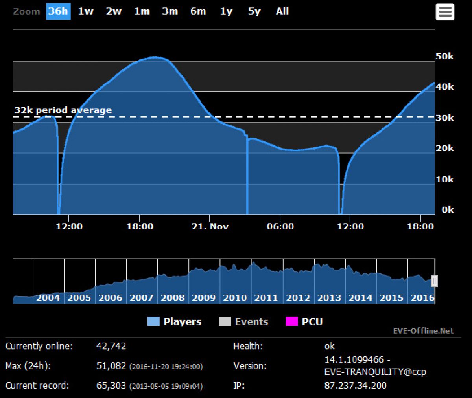Click 2013 in the navigator timeline

click(x=329, y=298)
